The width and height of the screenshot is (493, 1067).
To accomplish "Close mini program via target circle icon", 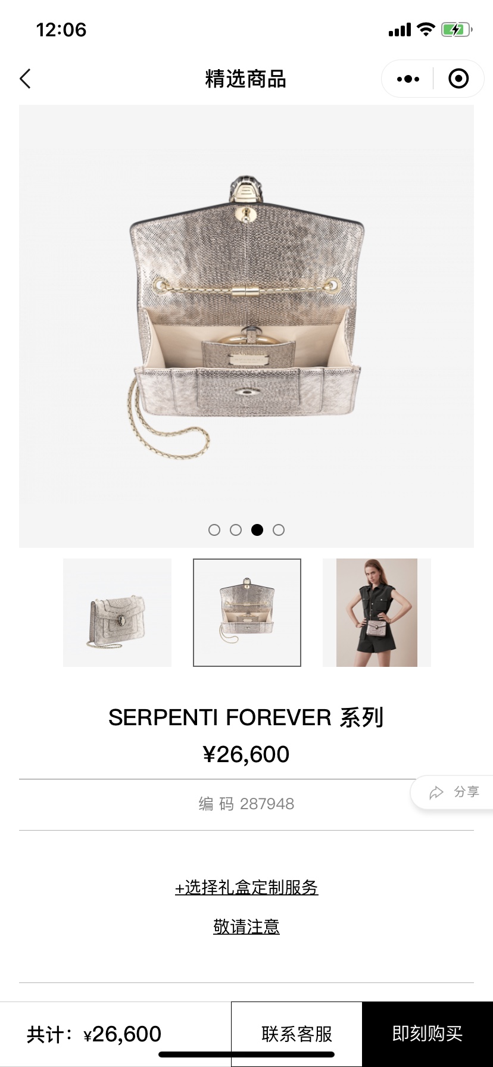I will 458,79.
